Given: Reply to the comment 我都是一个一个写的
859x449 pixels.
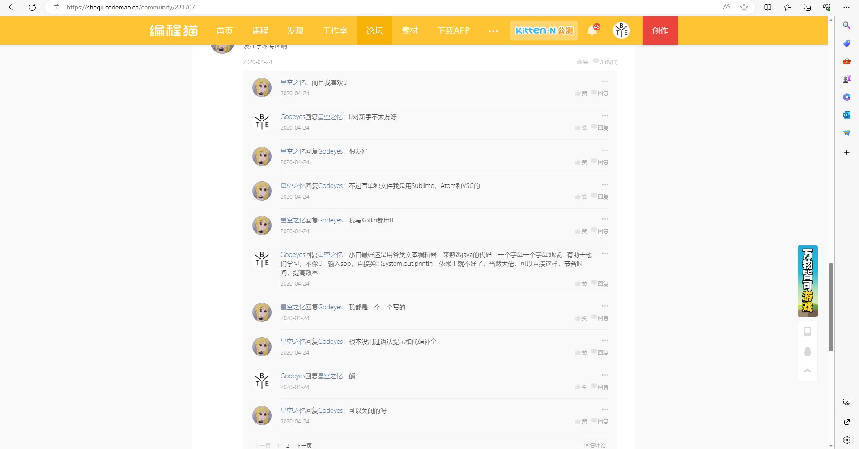Looking at the screenshot, I should point(600,318).
